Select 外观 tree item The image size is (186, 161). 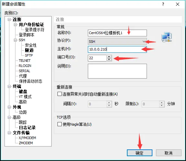(x=17, y=107)
